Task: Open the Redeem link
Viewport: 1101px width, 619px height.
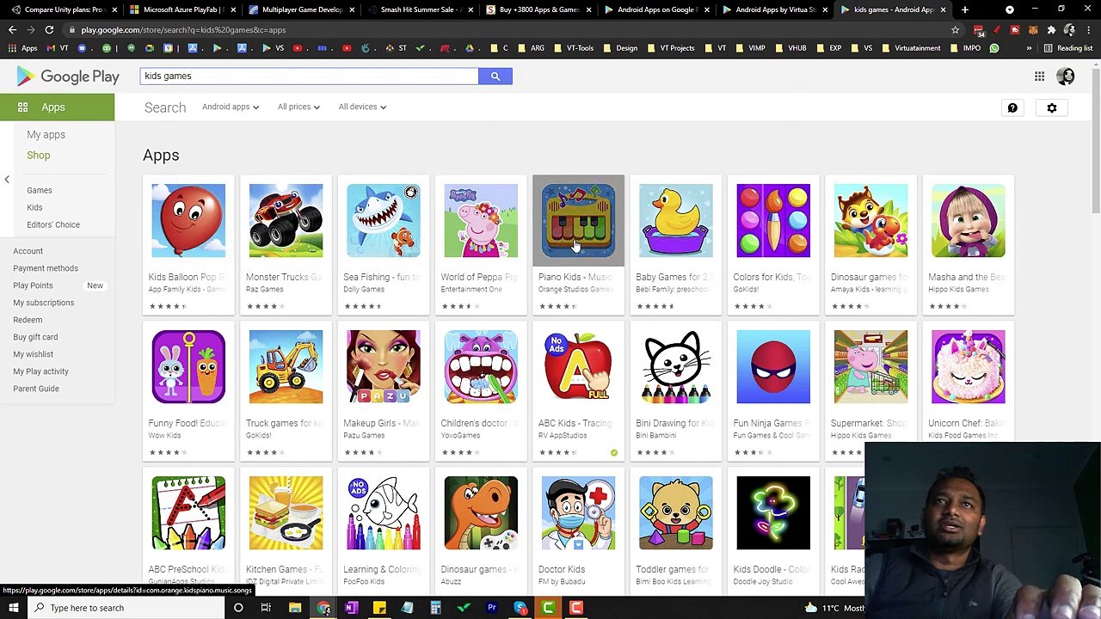Action: pos(28,320)
